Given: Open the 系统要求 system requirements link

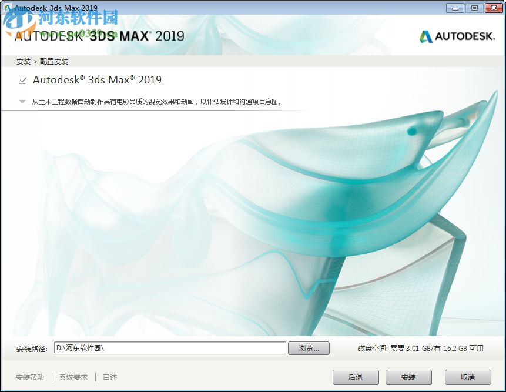Looking at the screenshot, I should 73,377.
